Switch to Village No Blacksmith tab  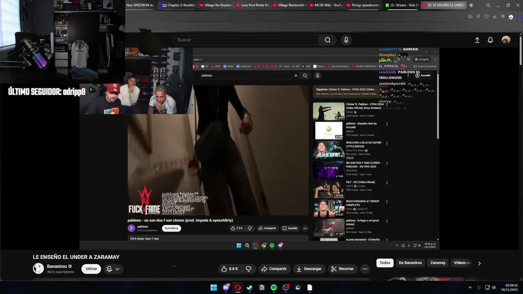click(216, 5)
